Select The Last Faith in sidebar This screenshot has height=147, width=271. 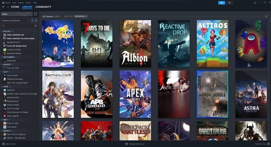[13, 68]
